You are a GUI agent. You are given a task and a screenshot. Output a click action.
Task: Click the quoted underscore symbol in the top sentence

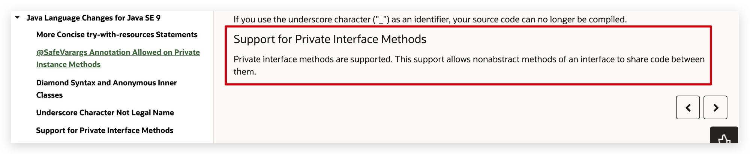click(381, 19)
